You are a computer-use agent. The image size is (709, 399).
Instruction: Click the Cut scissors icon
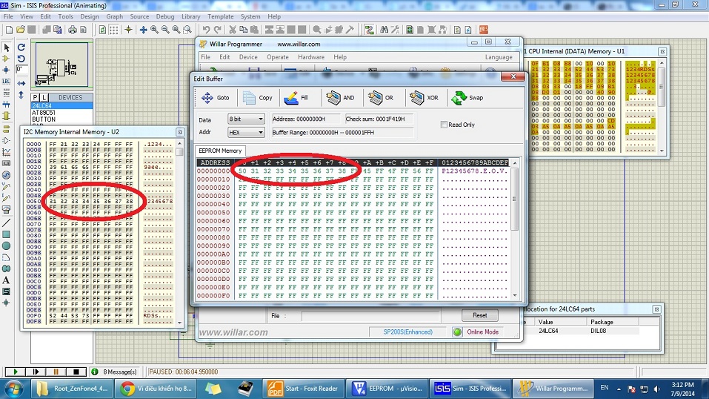(x=233, y=30)
